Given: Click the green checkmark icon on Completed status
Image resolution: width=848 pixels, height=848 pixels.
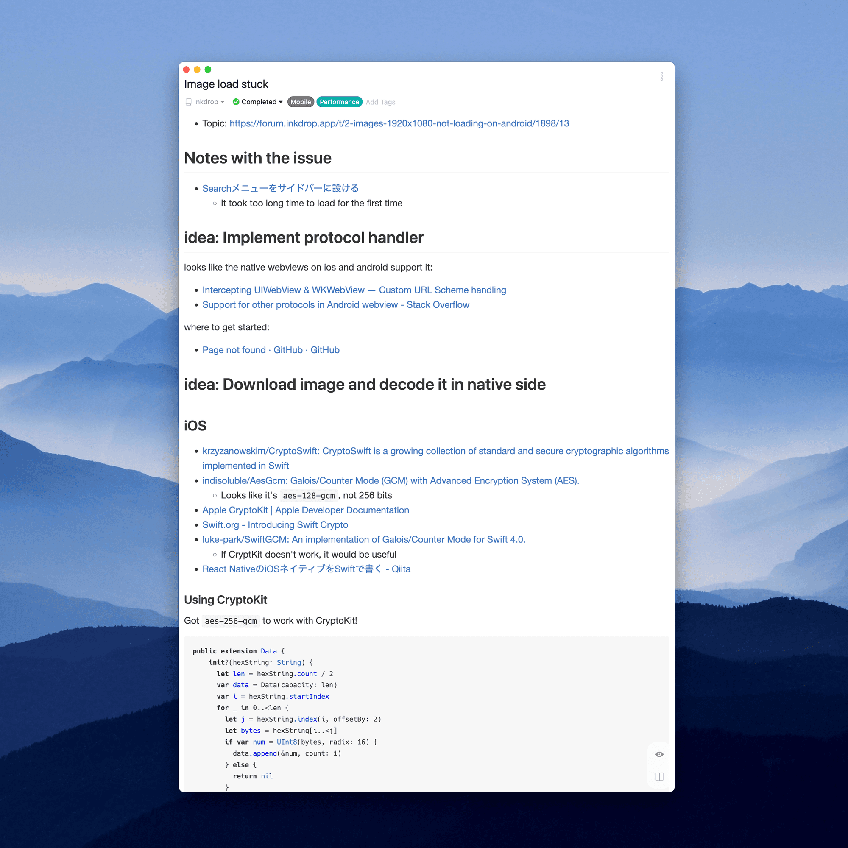Looking at the screenshot, I should coord(236,101).
